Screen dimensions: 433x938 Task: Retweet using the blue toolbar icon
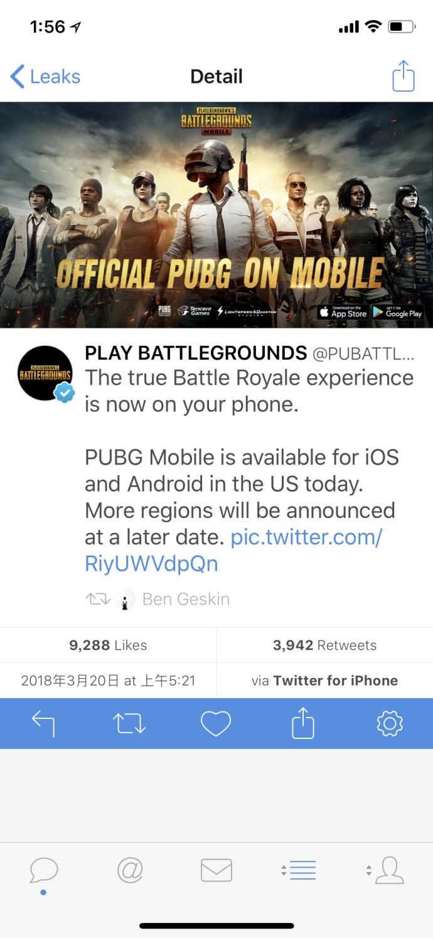129,723
